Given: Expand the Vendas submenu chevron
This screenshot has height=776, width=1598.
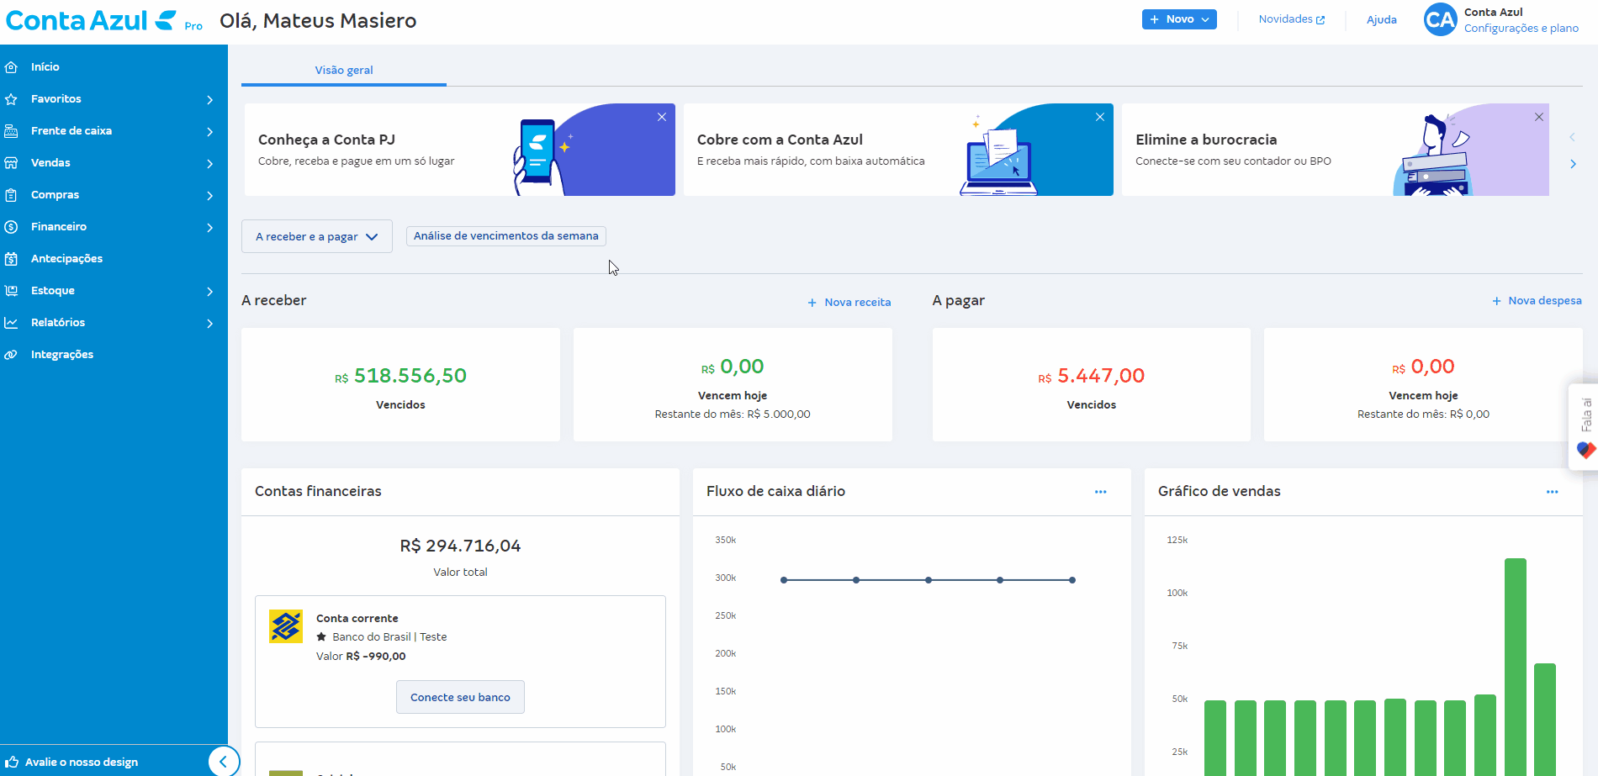Looking at the screenshot, I should [x=209, y=164].
